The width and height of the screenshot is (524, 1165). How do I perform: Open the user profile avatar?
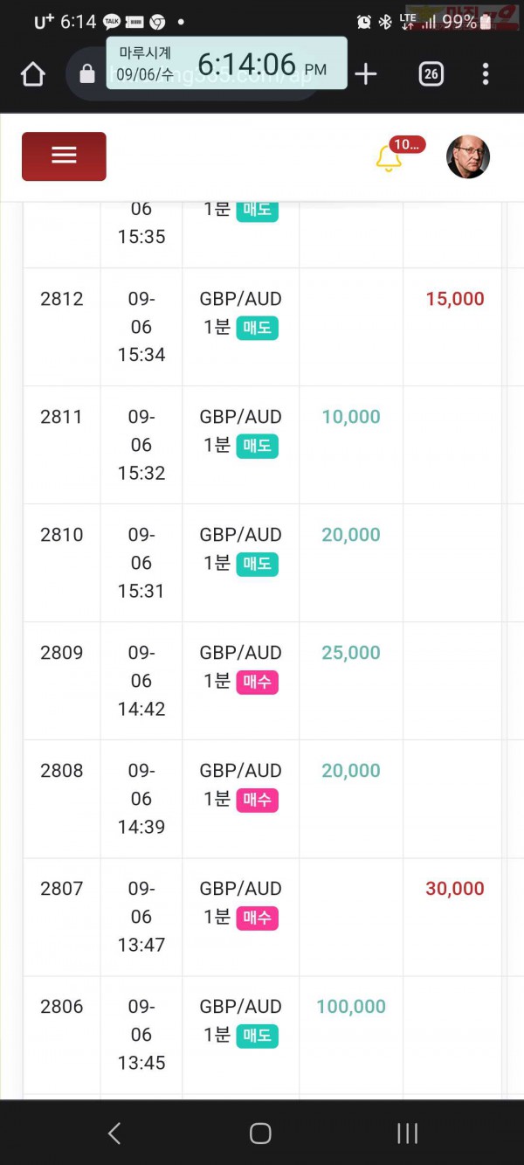(x=468, y=157)
